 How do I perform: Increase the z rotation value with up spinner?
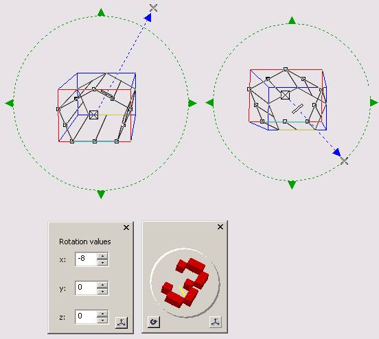(x=103, y=314)
